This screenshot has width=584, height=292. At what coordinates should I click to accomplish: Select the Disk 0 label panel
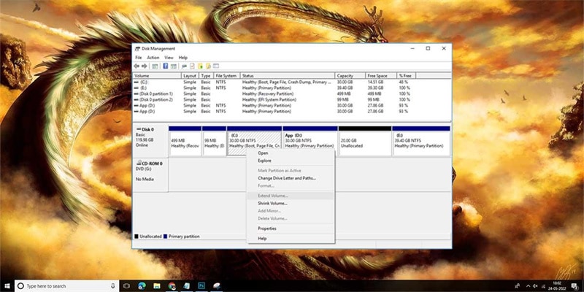click(150, 141)
